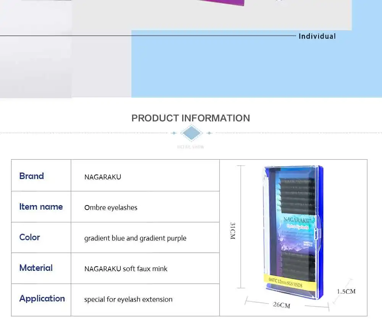The height and width of the screenshot is (329, 382).
Task: Click the Color row label
Action: click(x=29, y=237)
